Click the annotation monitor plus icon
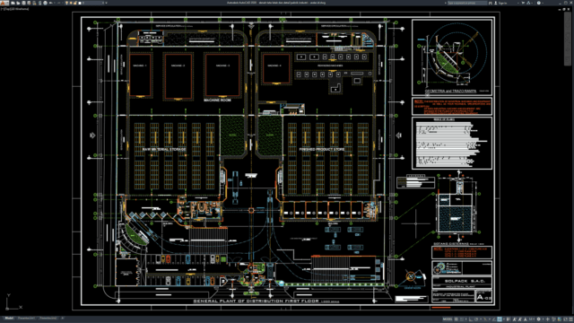 [548, 319]
